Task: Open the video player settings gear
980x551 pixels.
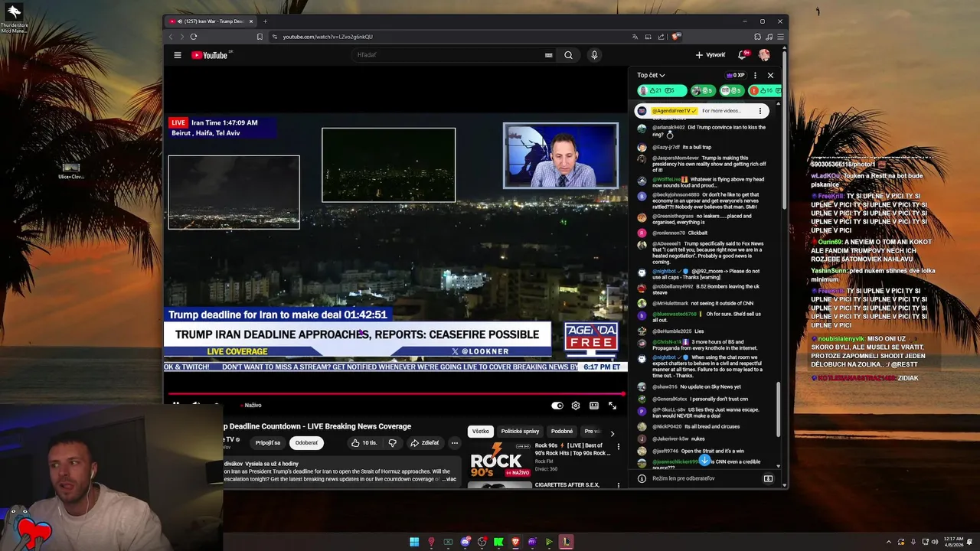Action: pyautogui.click(x=576, y=406)
